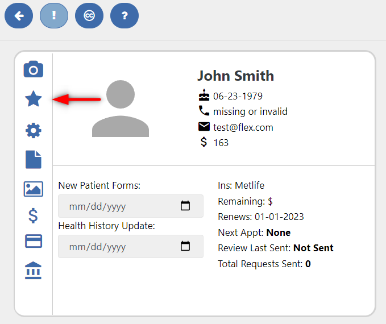Image resolution: width=386 pixels, height=324 pixels.
Task: Click 'Review Last Sent: Not Sent'
Action: click(276, 248)
